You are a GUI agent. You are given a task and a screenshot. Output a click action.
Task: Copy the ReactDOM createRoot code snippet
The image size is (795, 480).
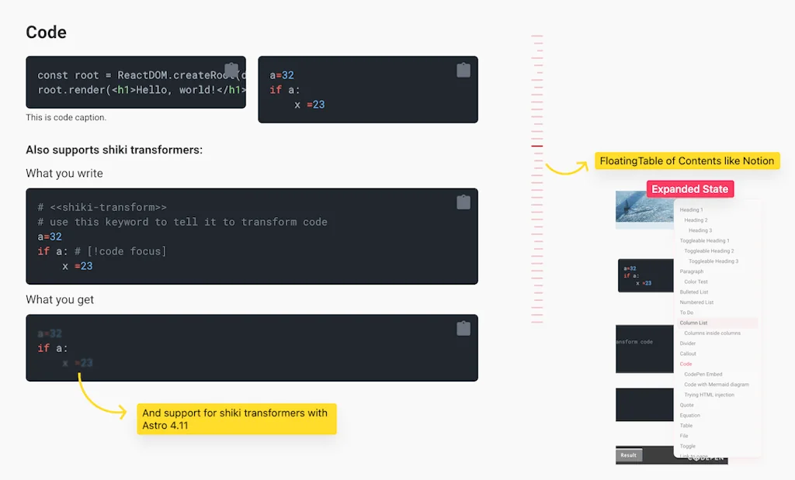[x=231, y=70]
